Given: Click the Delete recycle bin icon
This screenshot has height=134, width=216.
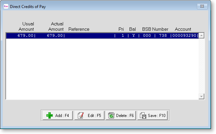Looking at the screenshot, I should coord(111,116).
